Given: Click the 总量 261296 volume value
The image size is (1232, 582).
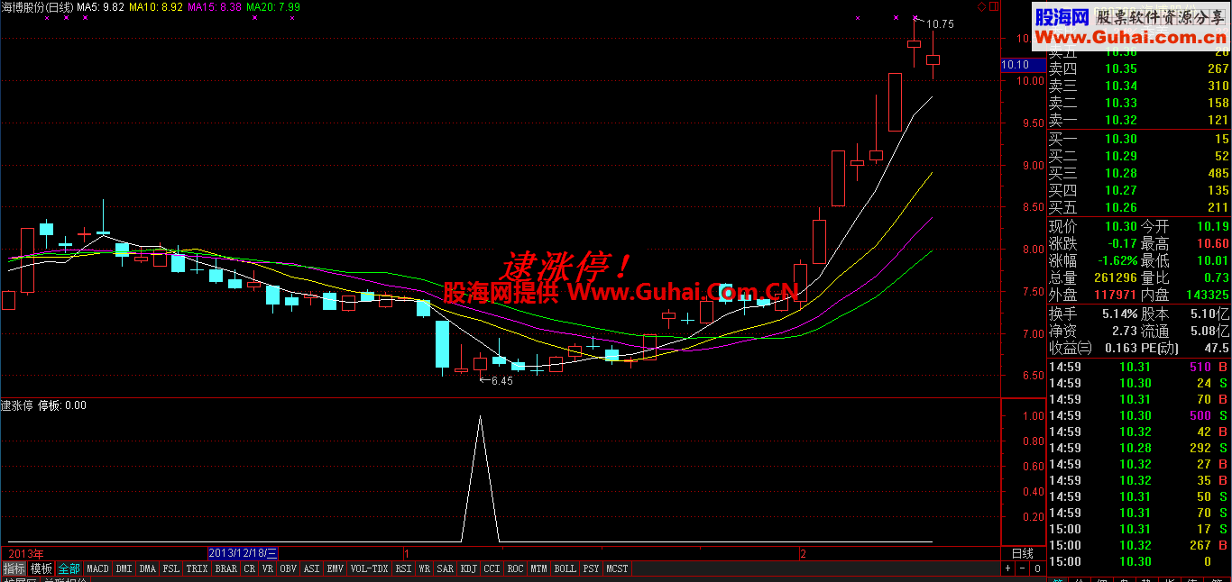Looking at the screenshot, I should pos(1093,277).
